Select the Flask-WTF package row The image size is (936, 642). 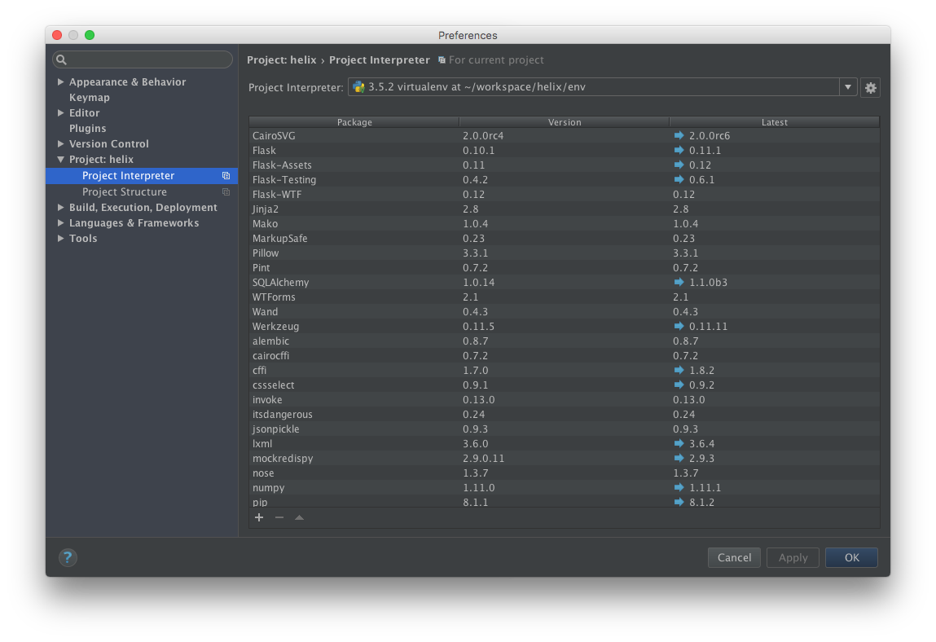click(564, 194)
